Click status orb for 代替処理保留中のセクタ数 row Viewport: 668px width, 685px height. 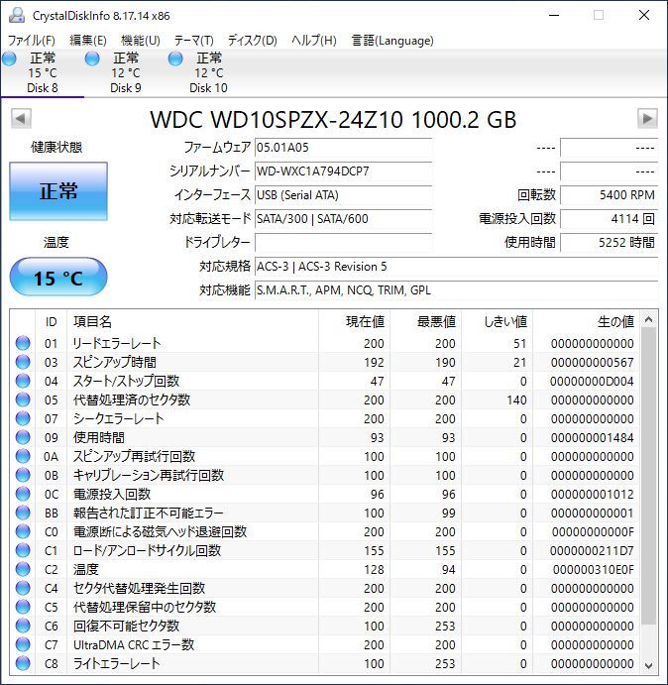click(23, 607)
